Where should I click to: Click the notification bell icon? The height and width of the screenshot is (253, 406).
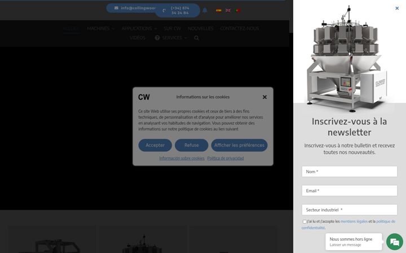tap(205, 10)
